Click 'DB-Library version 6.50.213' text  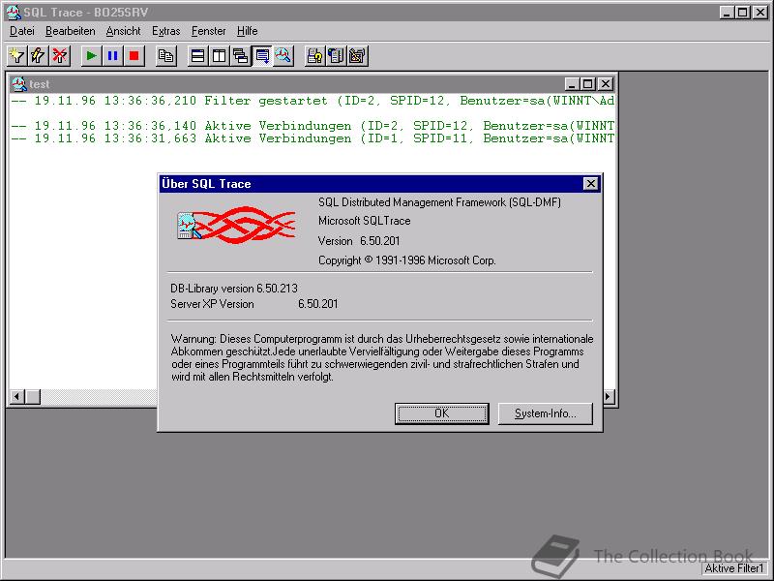234,288
